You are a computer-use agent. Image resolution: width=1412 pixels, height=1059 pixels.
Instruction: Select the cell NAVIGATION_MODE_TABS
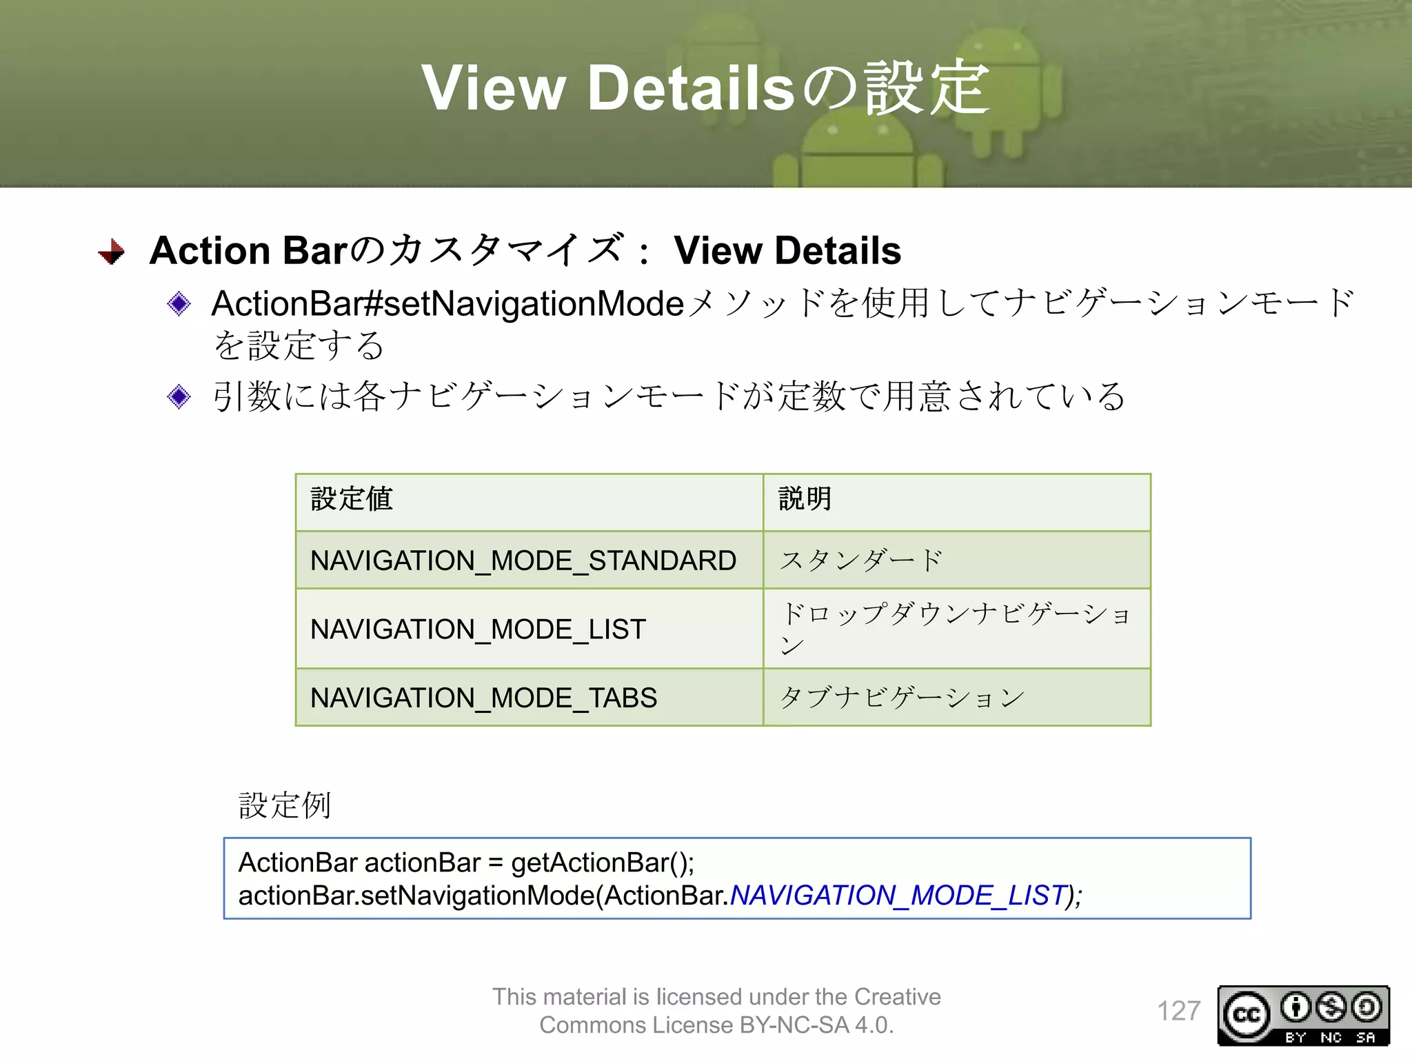click(x=529, y=697)
